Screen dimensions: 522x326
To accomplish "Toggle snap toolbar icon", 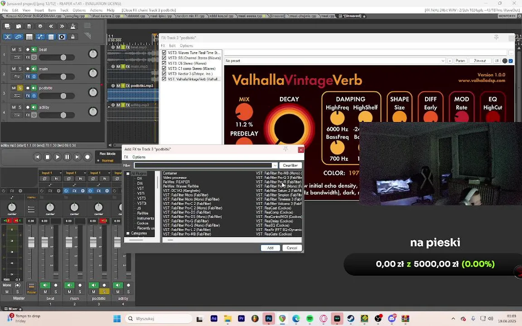I will pos(62,37).
